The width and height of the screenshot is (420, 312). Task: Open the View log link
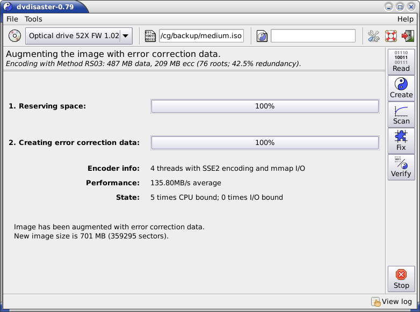tap(392, 302)
